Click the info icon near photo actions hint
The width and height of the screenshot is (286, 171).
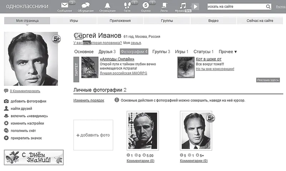[117, 100]
